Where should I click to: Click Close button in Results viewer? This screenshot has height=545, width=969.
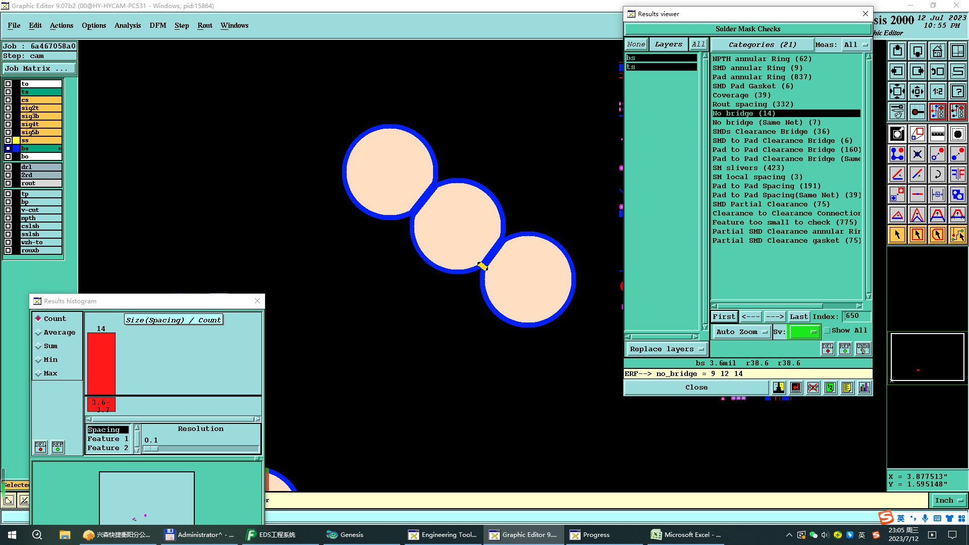tap(696, 388)
